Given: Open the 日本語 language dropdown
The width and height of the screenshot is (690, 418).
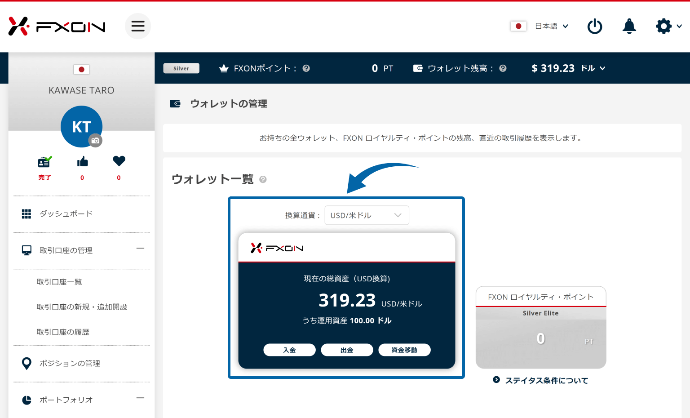Looking at the screenshot, I should tap(552, 26).
